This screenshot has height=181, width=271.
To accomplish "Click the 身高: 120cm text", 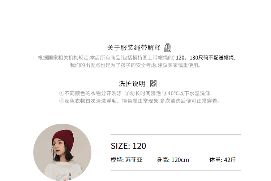I will [x=173, y=160].
